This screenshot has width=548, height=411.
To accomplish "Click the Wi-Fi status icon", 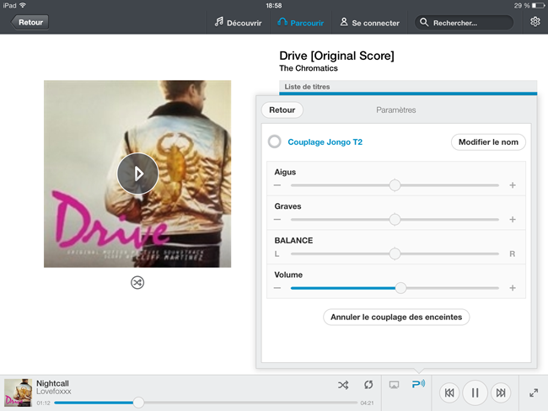I will click(x=23, y=5).
